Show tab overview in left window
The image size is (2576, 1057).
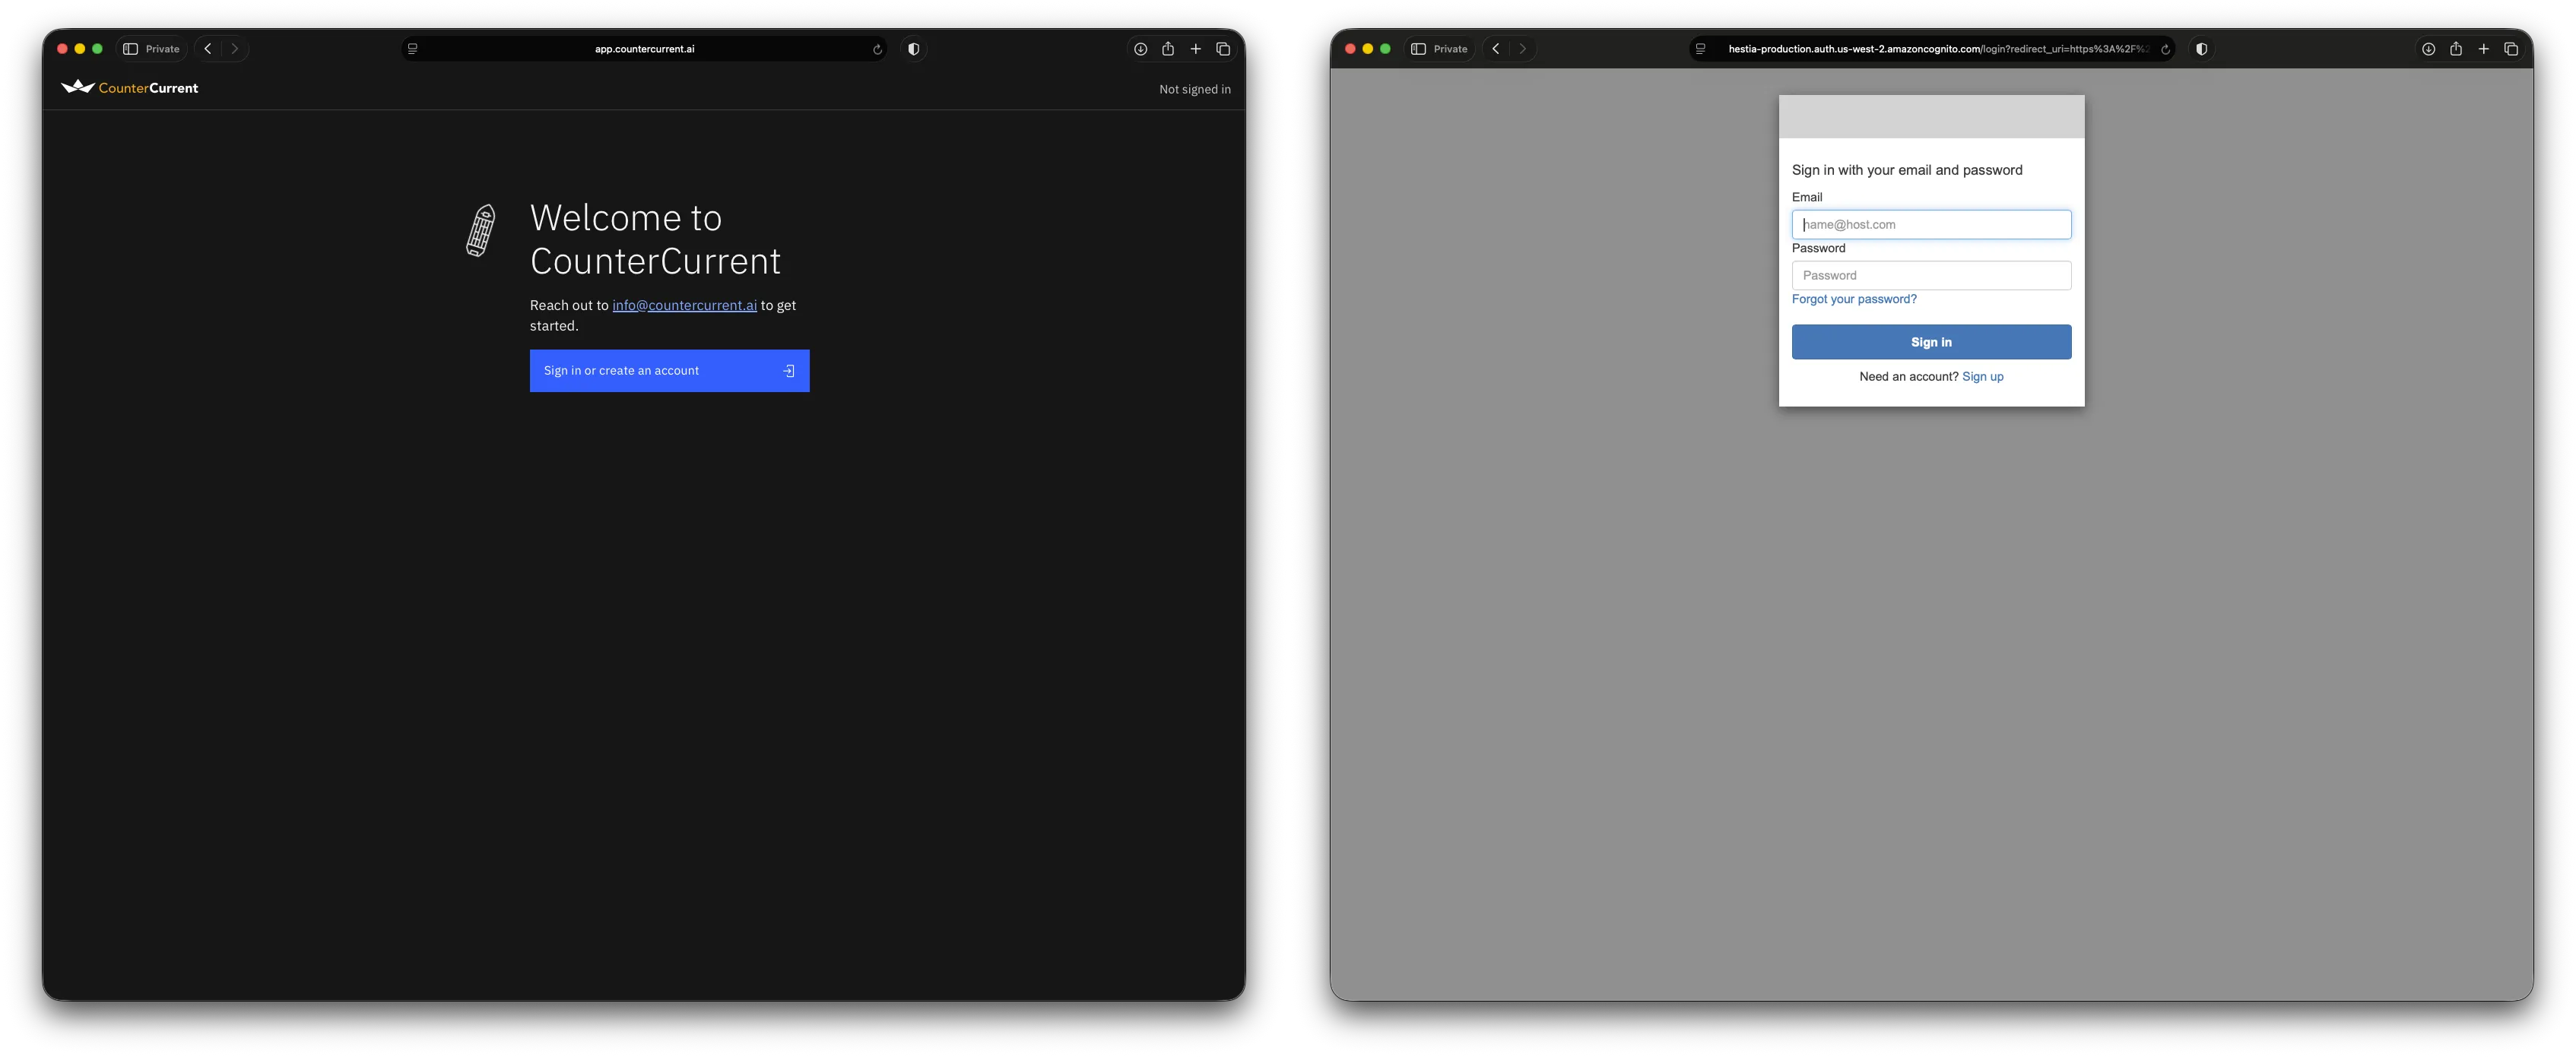pos(1223,49)
